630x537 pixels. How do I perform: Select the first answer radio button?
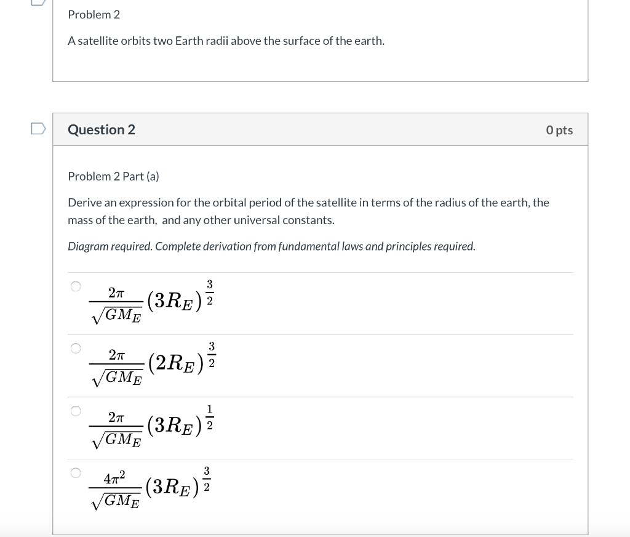pyautogui.click(x=75, y=285)
